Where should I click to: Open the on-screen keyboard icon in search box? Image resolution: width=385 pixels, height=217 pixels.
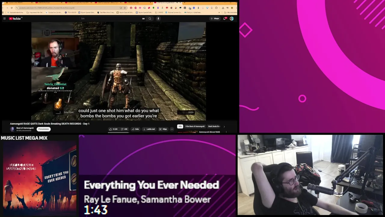pyautogui.click(x=143, y=19)
